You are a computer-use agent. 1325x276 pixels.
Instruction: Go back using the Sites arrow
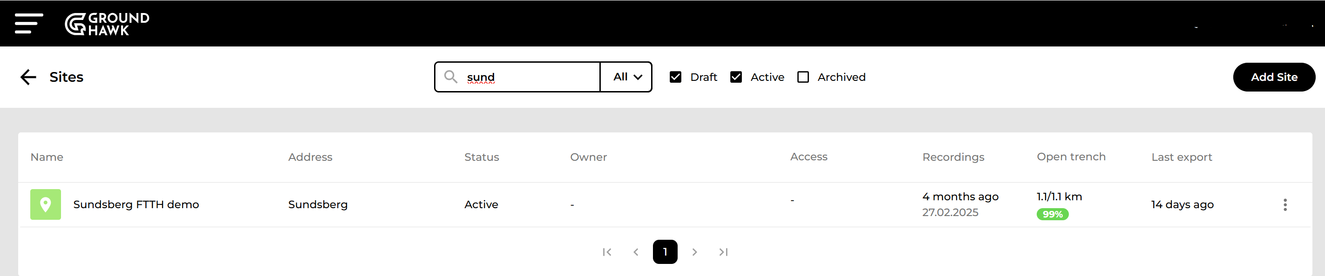28,77
